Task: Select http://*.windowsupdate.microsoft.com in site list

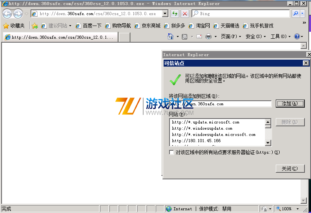Action: point(214,134)
